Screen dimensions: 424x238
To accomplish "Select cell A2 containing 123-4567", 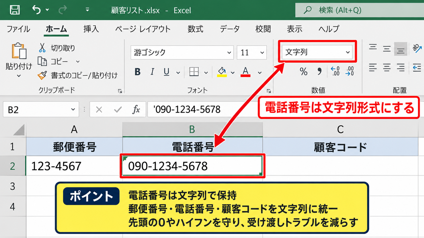I will pos(74,166).
